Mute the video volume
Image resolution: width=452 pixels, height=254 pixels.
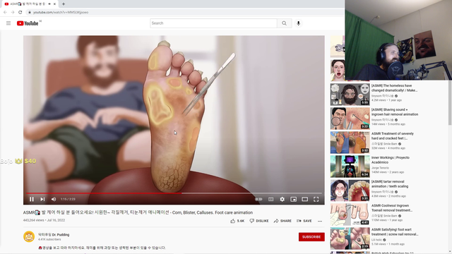(54, 199)
